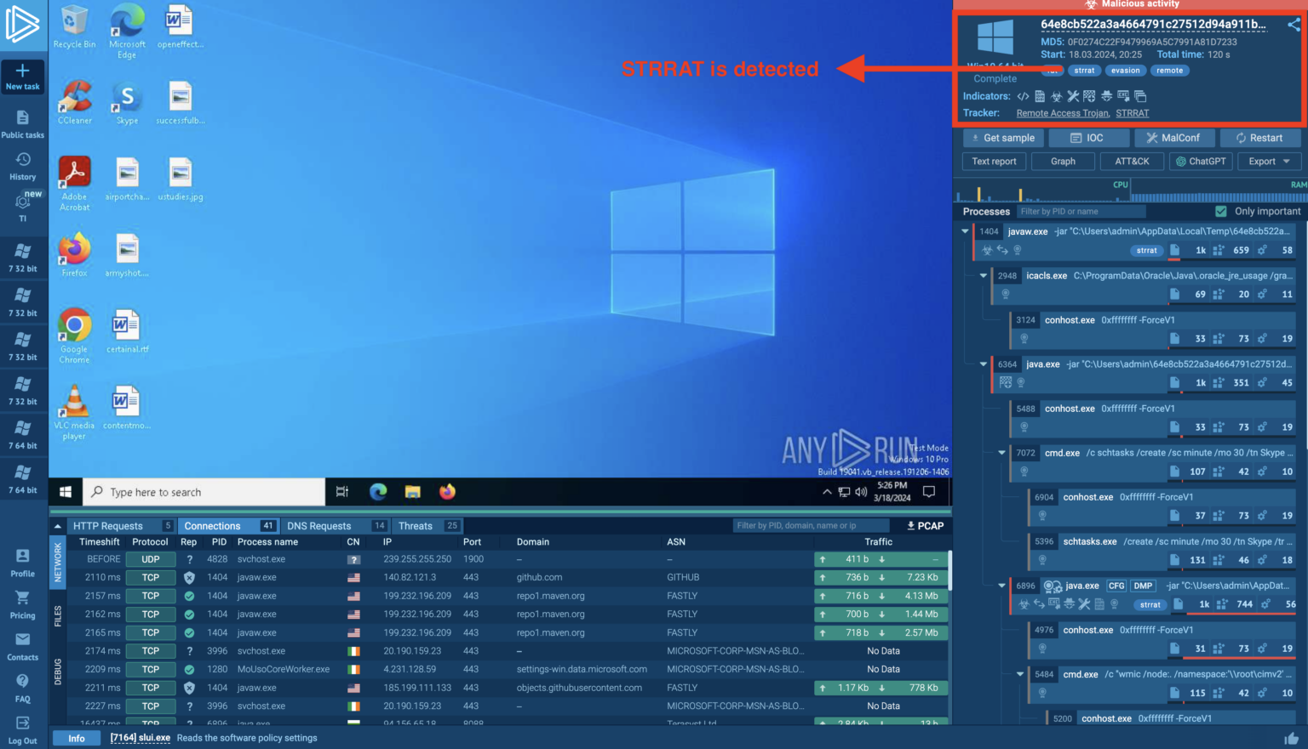The height and width of the screenshot is (749, 1308).
Task: Open Firefox from the Windows taskbar
Action: [x=447, y=492]
